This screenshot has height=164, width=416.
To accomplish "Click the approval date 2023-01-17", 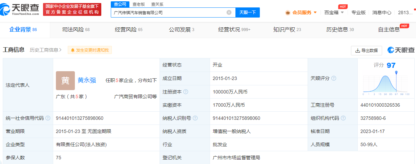I will (373, 131).
